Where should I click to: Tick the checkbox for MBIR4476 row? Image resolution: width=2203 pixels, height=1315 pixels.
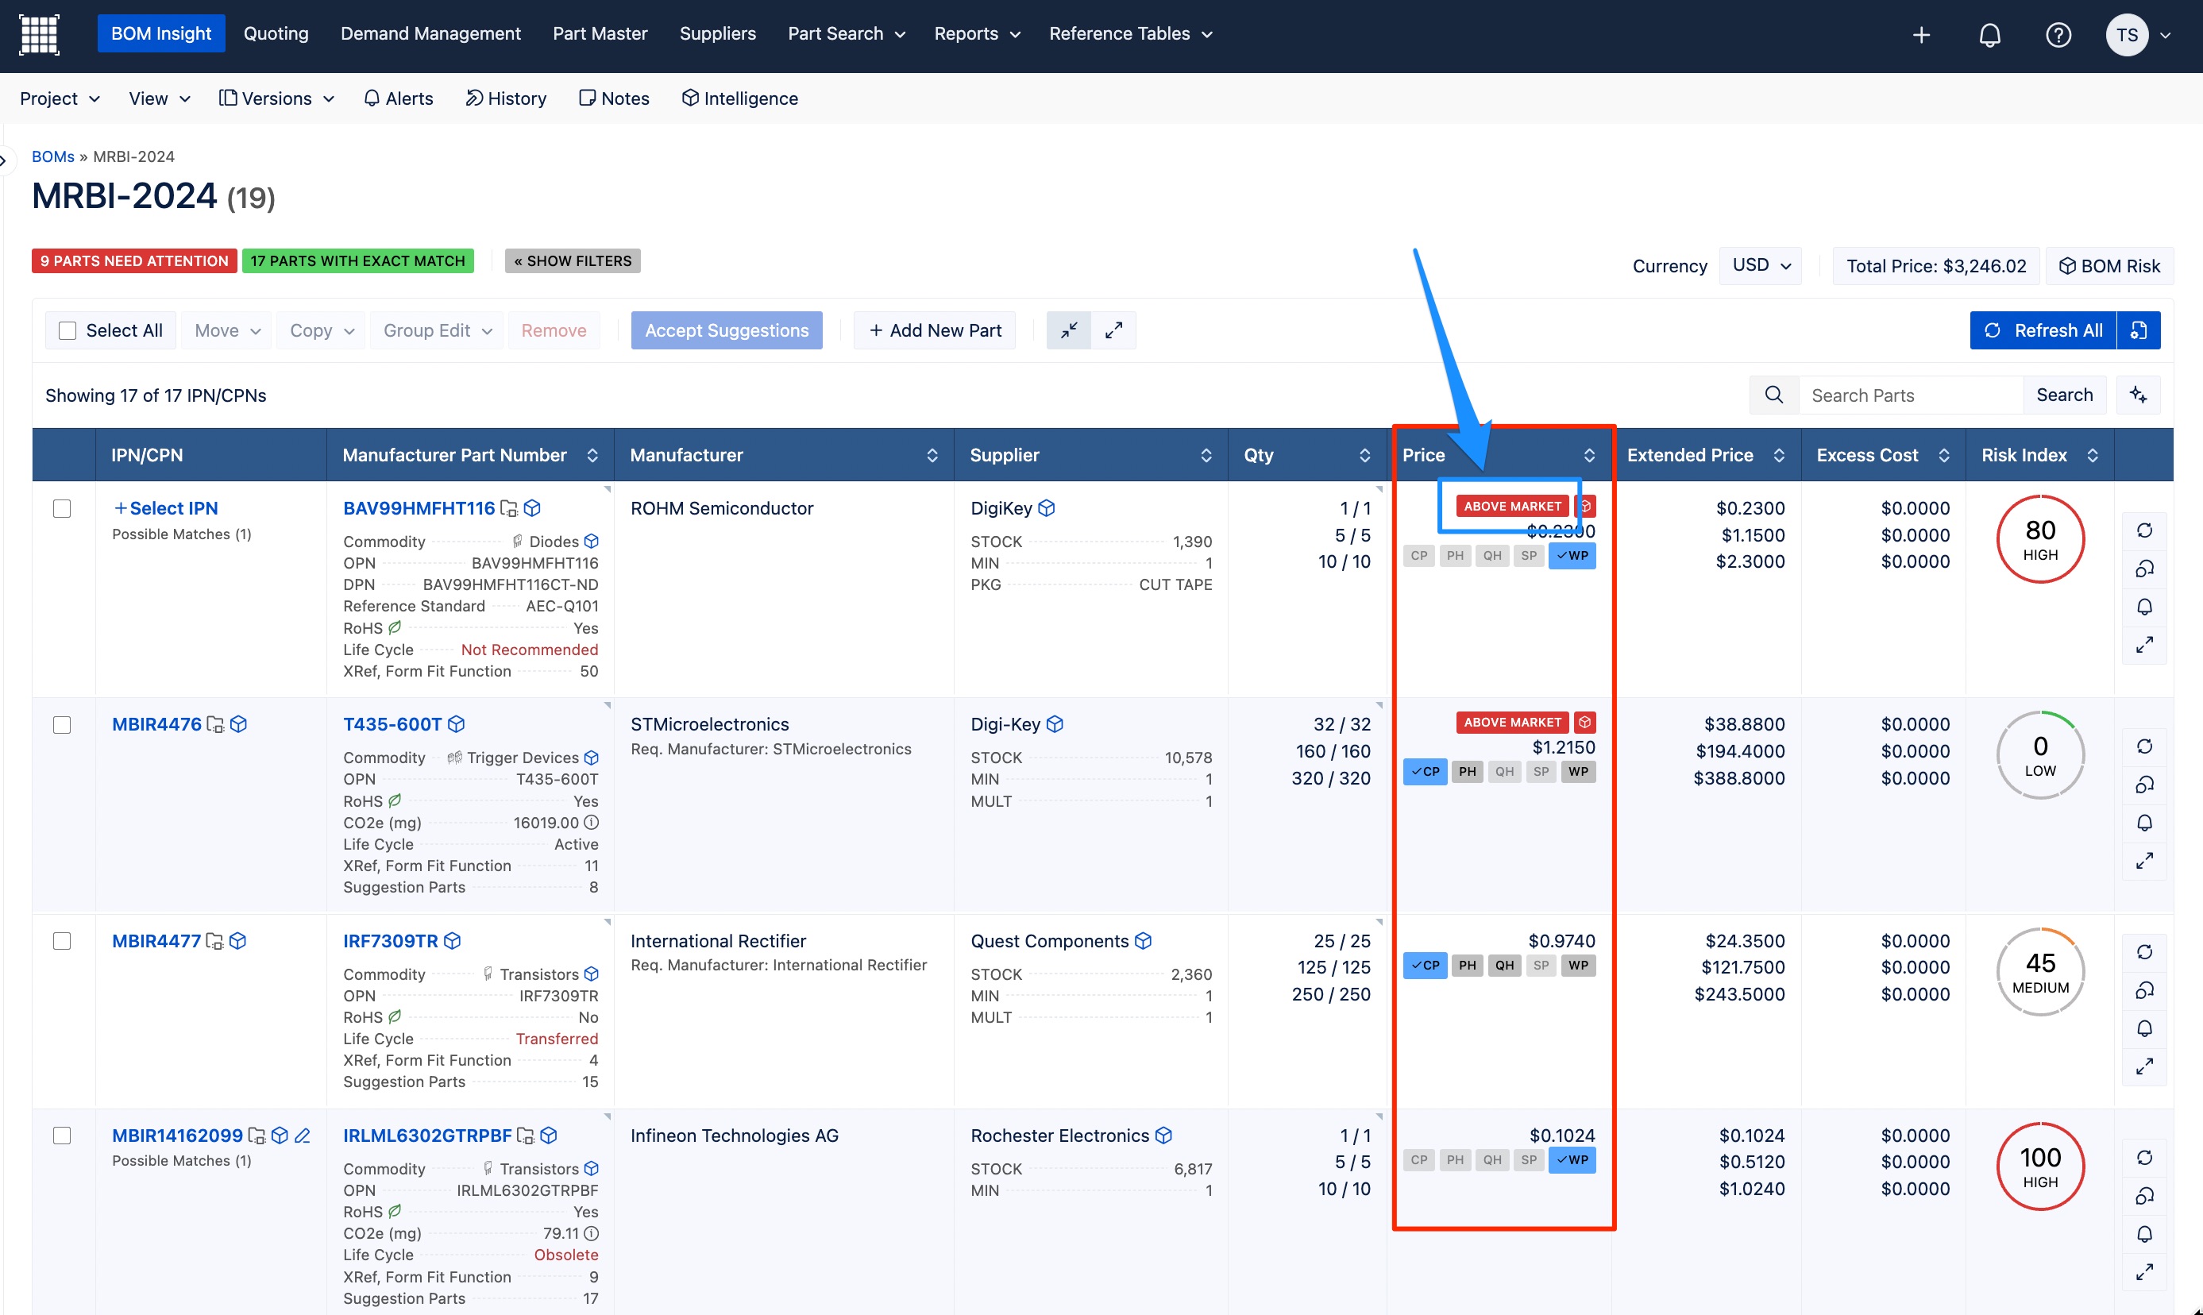pos(62,725)
